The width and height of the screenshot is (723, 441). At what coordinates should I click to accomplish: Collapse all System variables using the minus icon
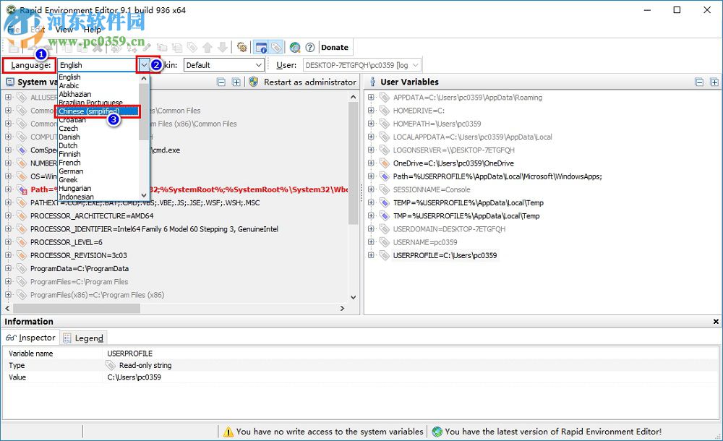click(221, 82)
